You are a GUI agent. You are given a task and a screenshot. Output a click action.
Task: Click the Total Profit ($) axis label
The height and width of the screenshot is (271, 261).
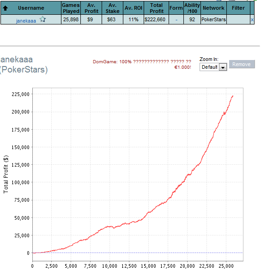pyautogui.click(x=6, y=174)
